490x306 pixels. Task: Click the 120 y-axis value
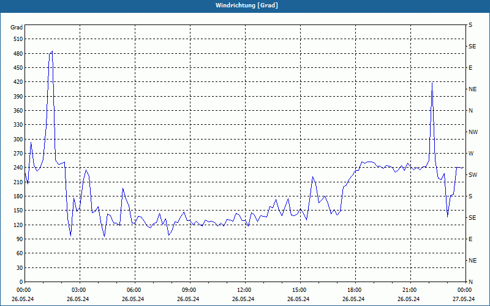point(18,225)
